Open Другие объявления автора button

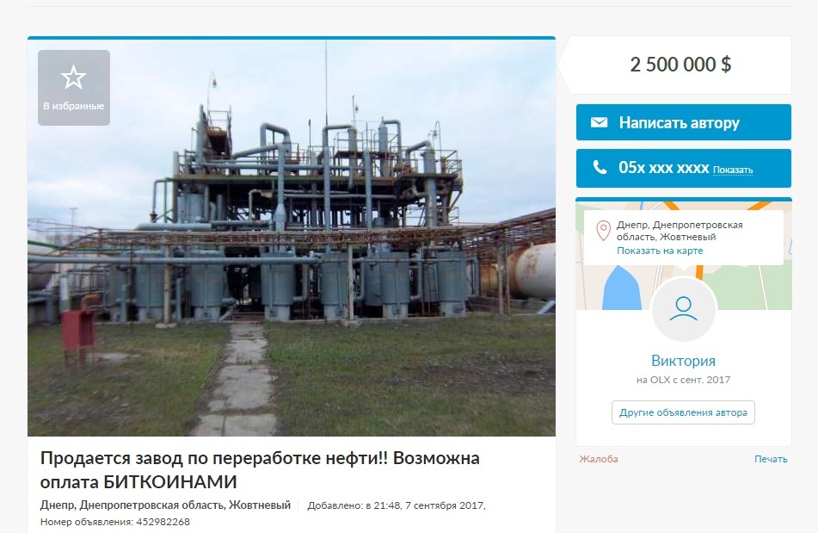click(684, 412)
